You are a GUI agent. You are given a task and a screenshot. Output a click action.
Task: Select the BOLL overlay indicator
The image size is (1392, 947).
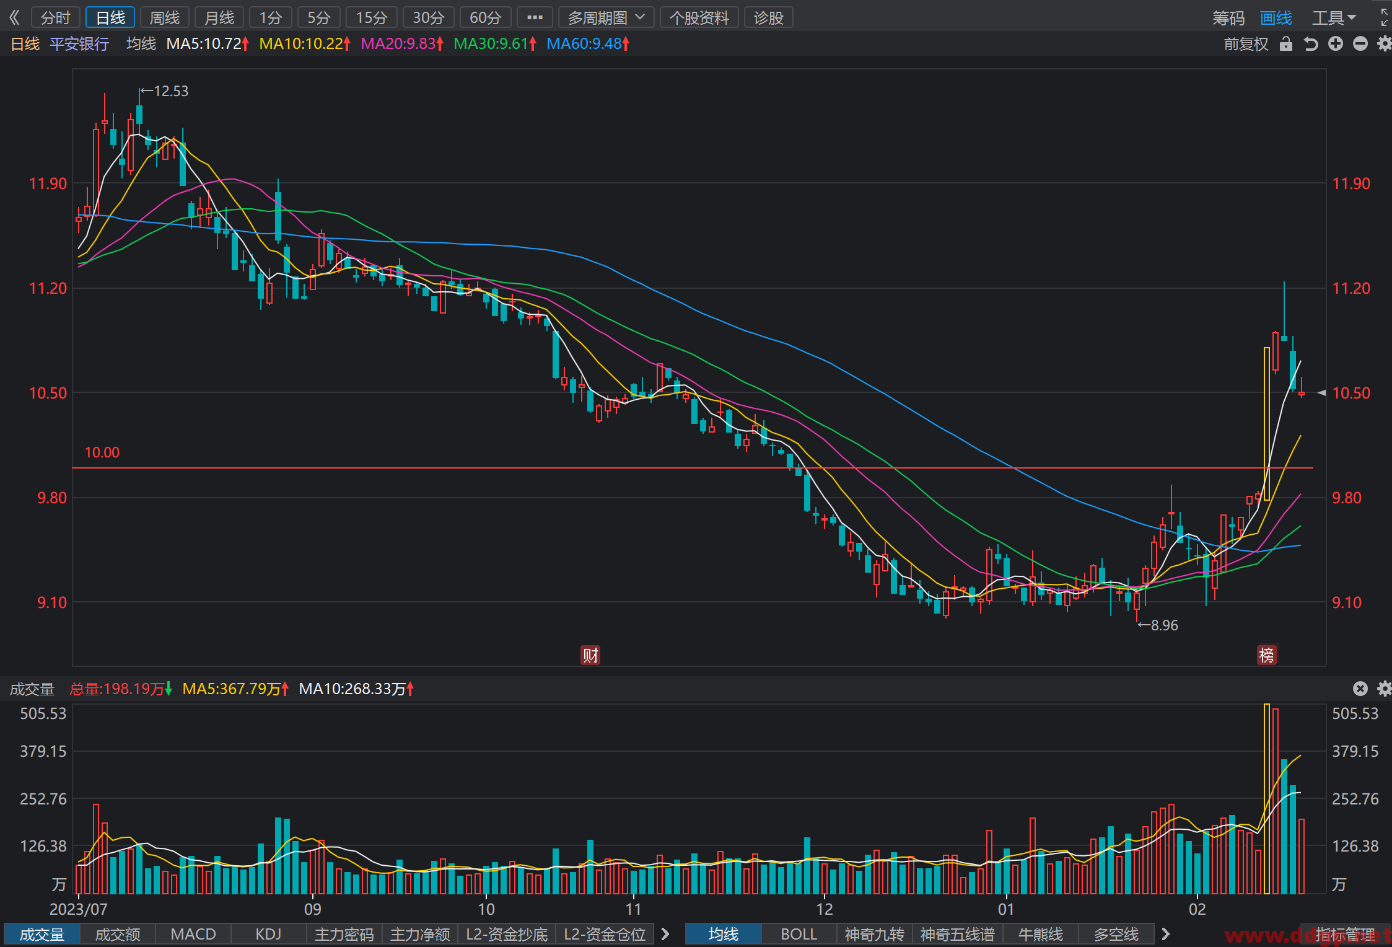(799, 934)
